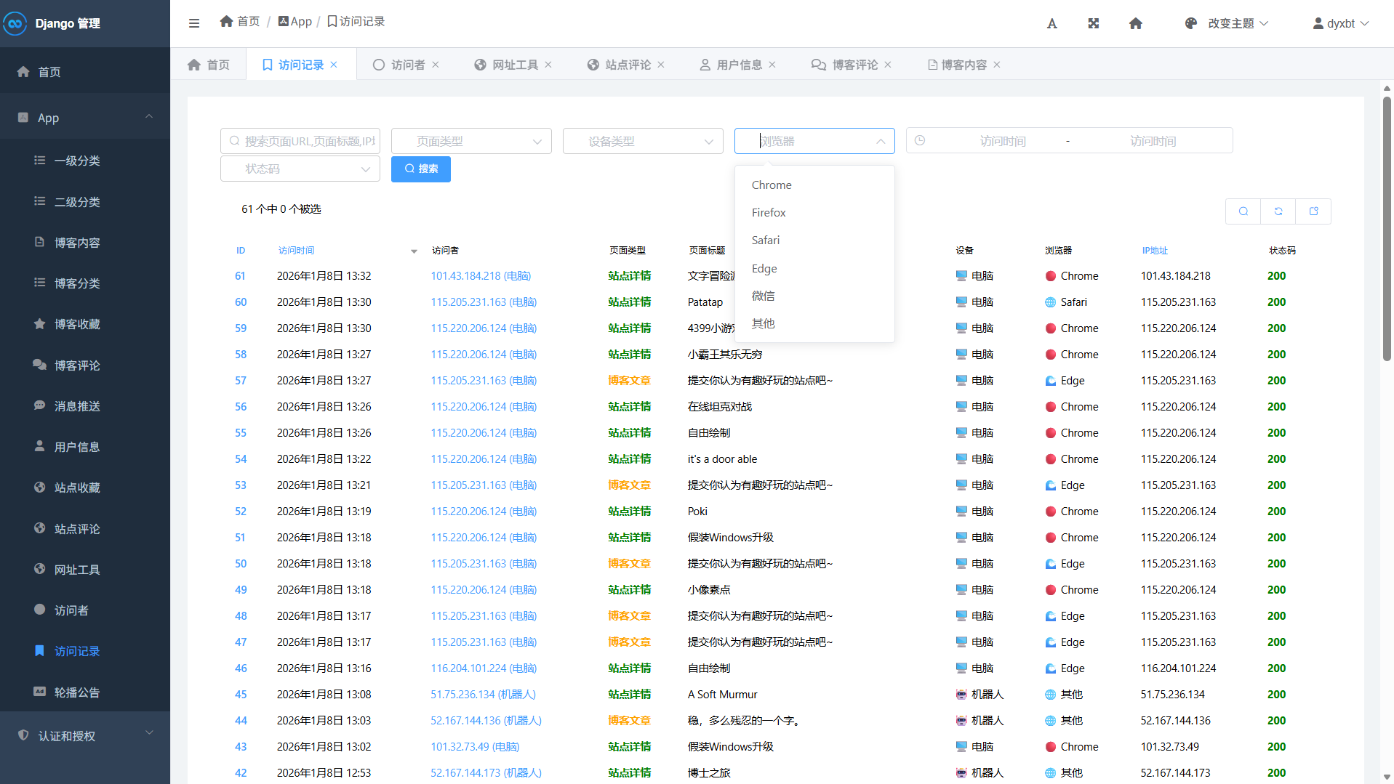Open the 设备类型 dropdown filter
The image size is (1394, 784).
click(643, 141)
